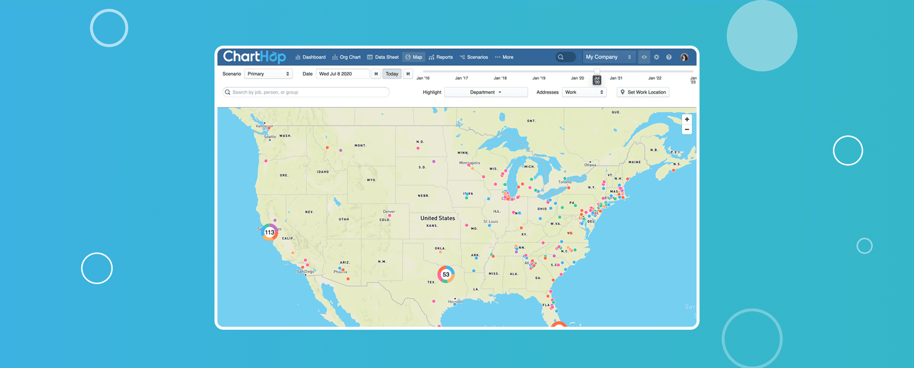The image size is (914, 368).
Task: Click the timeline slider handle
Action: (x=597, y=71)
